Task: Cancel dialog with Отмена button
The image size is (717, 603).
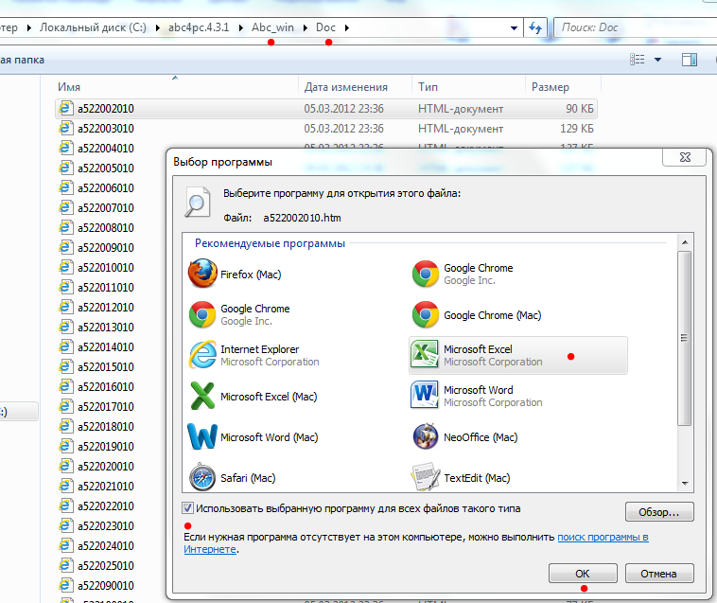Action: click(659, 574)
